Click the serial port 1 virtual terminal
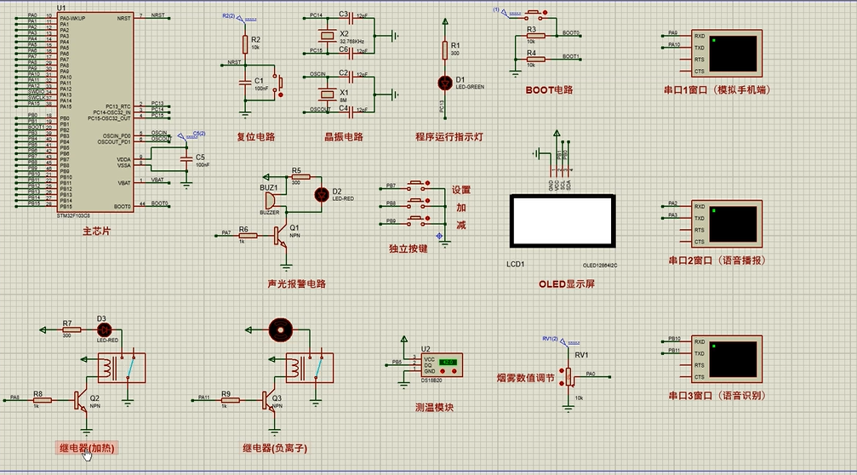The width and height of the screenshot is (857, 475). click(x=727, y=54)
